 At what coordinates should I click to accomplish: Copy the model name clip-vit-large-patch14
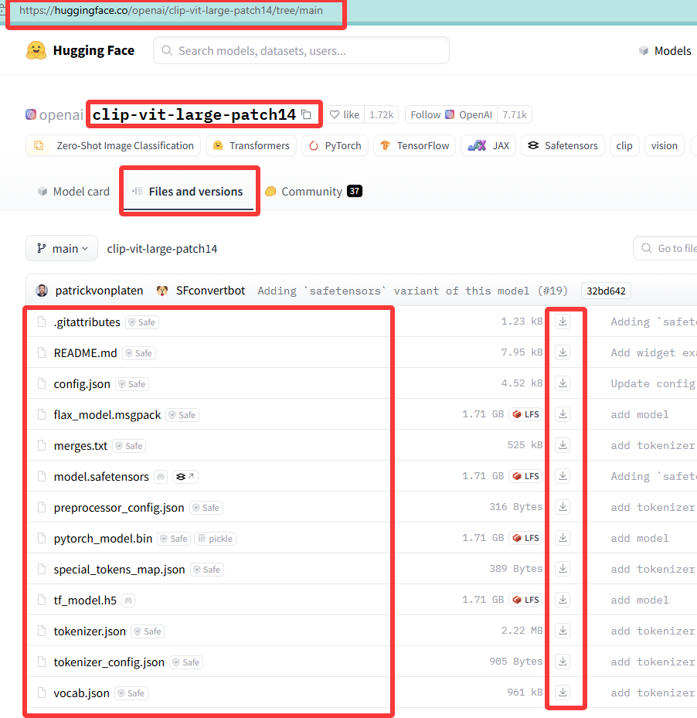tap(306, 114)
